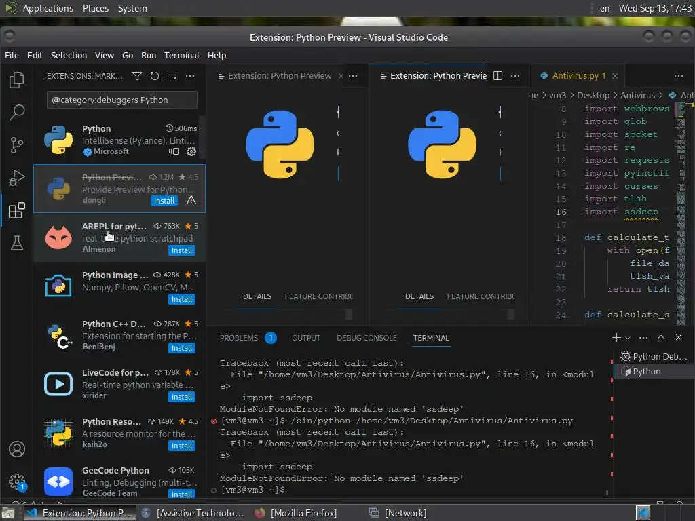Install GeeCode Python extension
Screen dimensions: 695x521
[x=182, y=495]
